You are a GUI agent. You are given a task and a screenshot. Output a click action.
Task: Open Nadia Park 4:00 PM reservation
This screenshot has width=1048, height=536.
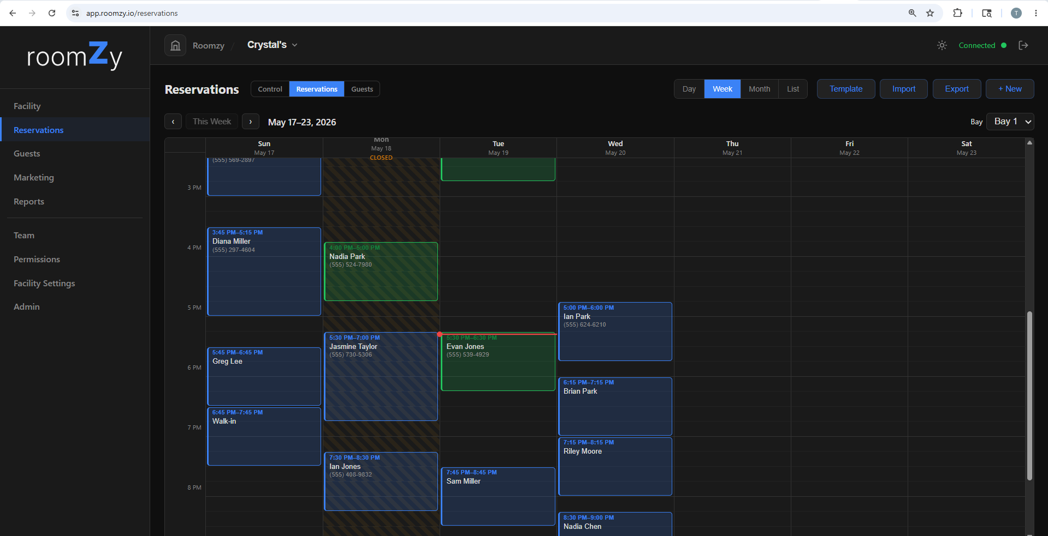(381, 272)
